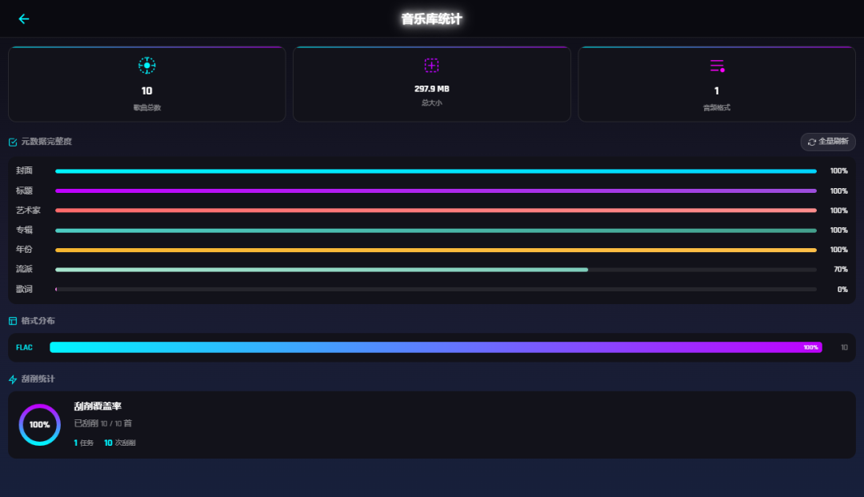Click the lightning icon beside 刮削统计
864x497 pixels.
click(13, 379)
